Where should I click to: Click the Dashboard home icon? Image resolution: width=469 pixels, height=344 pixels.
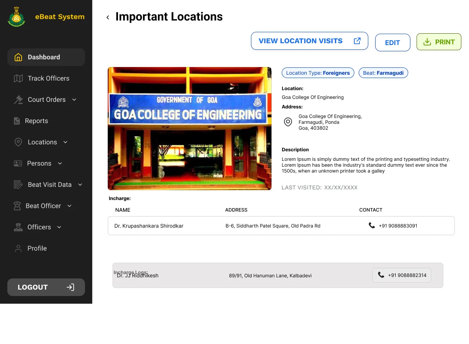click(x=18, y=57)
